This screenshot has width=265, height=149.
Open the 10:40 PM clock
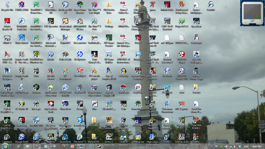(x=256, y=147)
